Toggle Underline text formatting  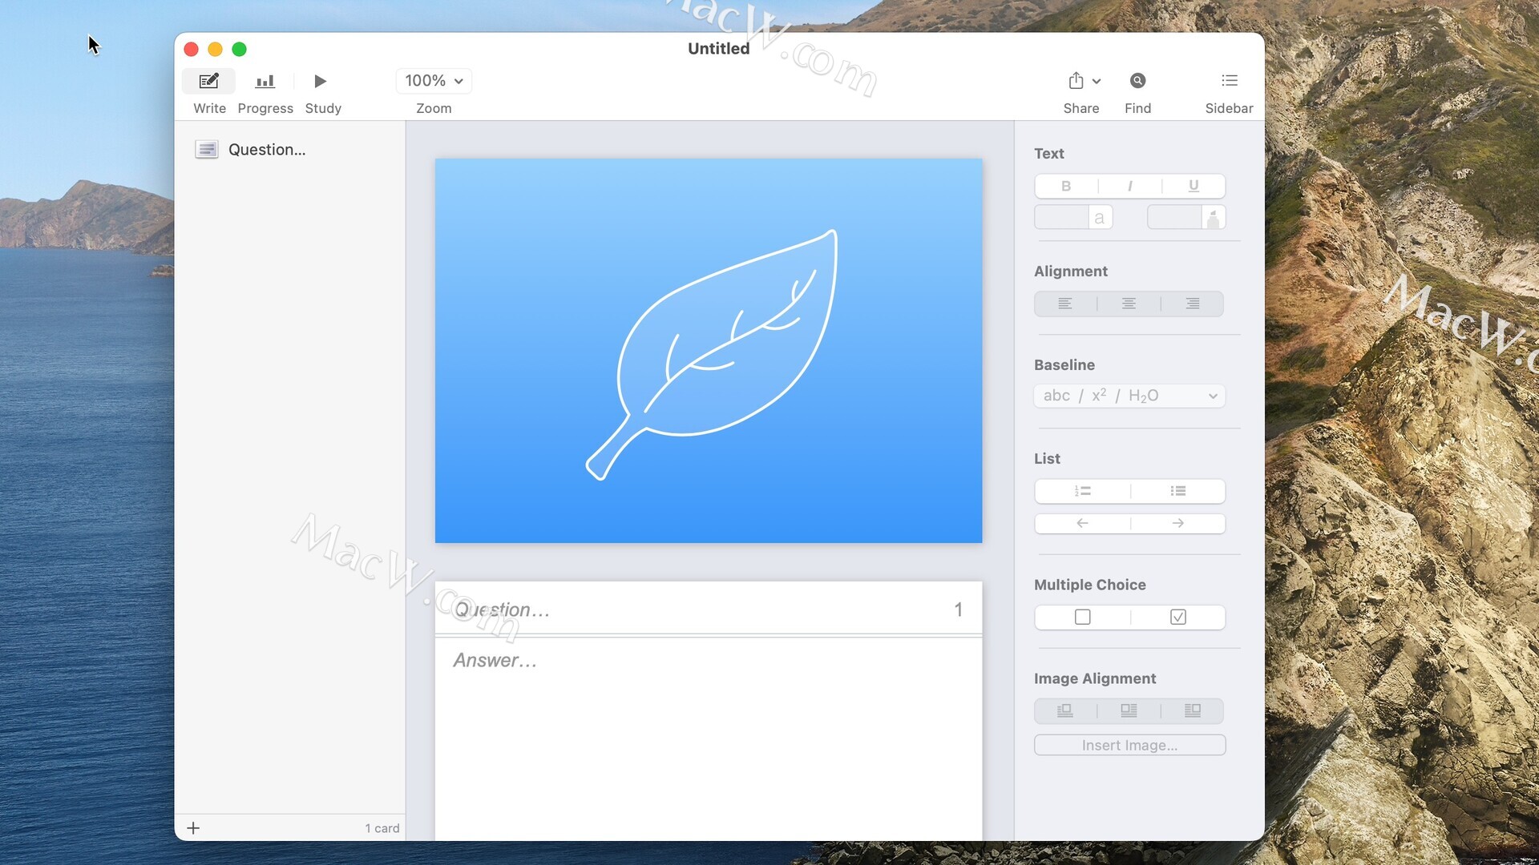(1194, 186)
